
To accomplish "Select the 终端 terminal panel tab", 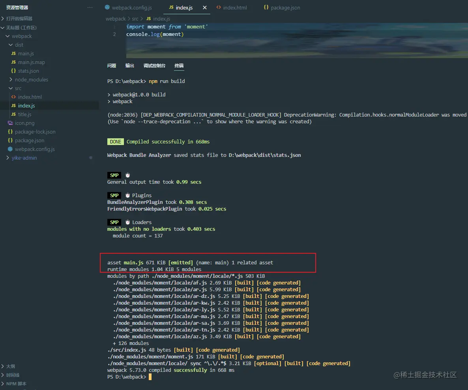I will [179, 66].
